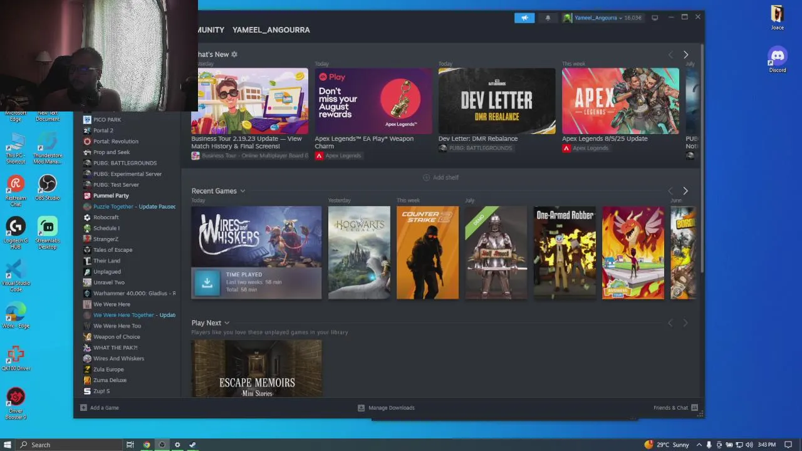The width and height of the screenshot is (802, 451).
Task: Open Apex Legends EA Play Weapon Charm news
Action: [x=373, y=101]
